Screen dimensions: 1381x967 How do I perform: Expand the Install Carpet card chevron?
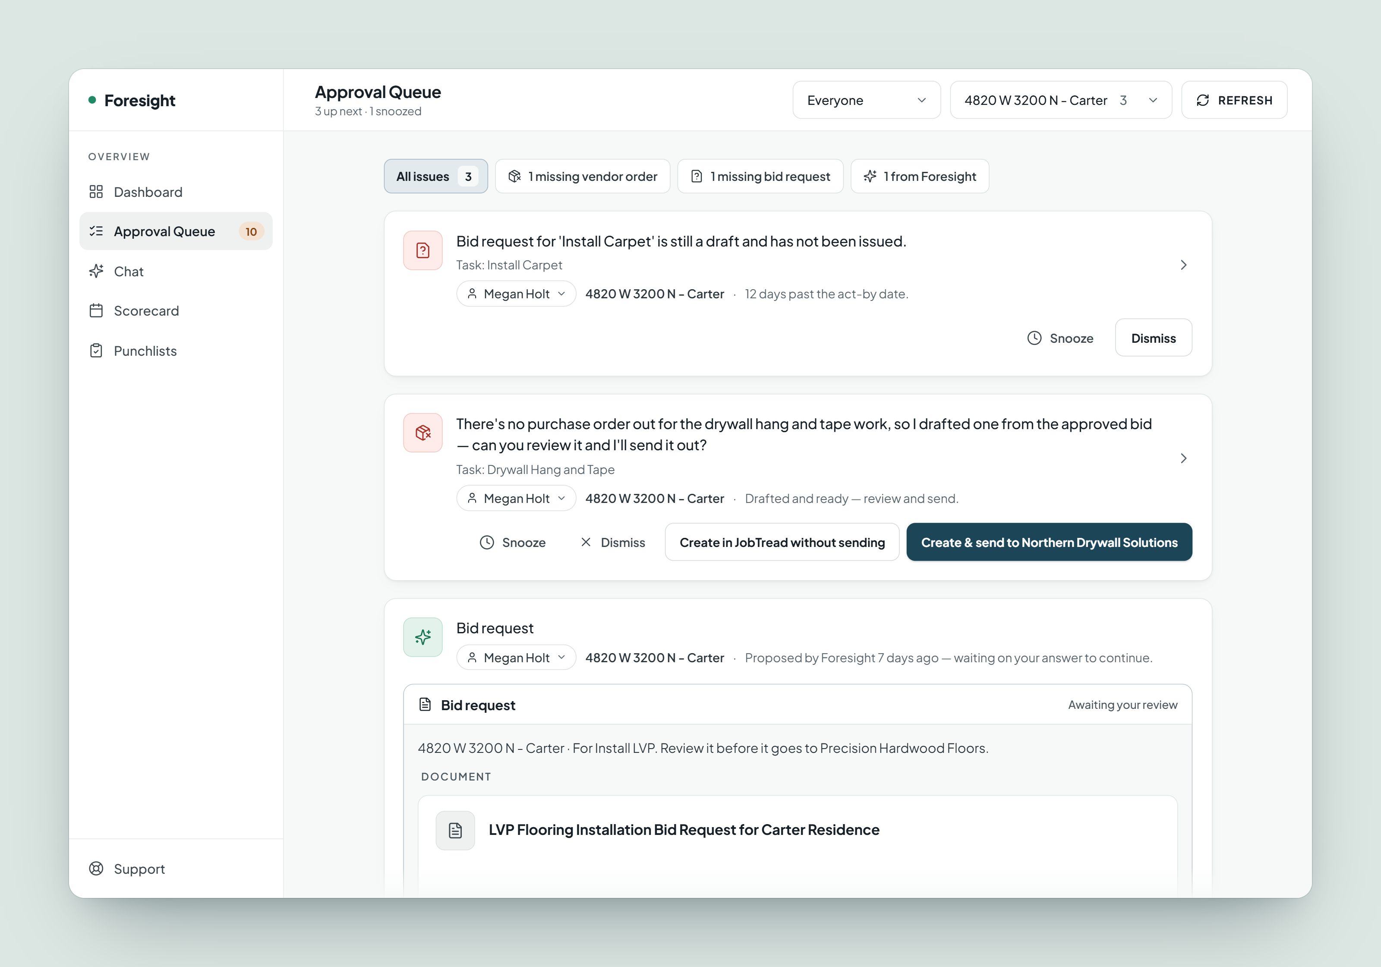[1183, 265]
